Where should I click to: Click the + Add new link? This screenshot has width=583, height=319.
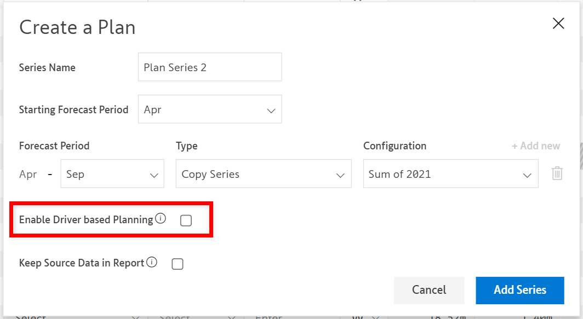[x=535, y=146]
